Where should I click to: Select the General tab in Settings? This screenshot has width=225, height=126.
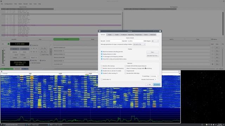[103, 35]
